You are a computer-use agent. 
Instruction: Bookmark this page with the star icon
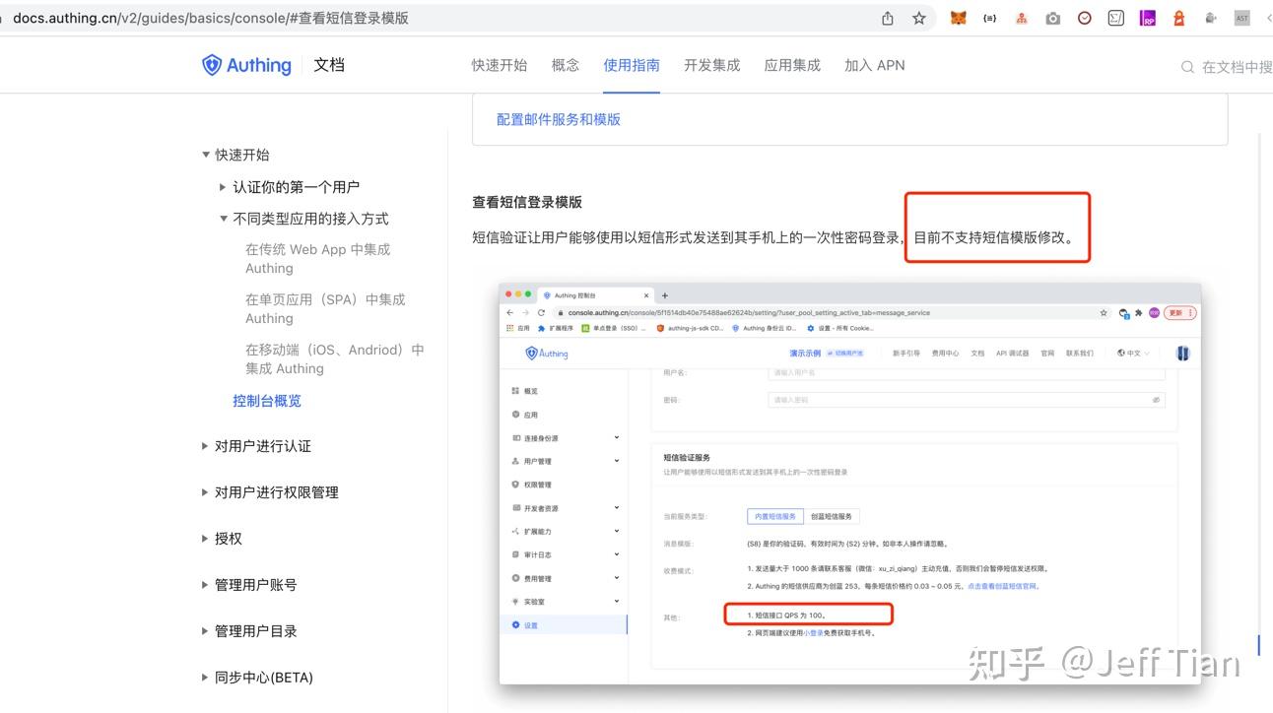tap(919, 18)
